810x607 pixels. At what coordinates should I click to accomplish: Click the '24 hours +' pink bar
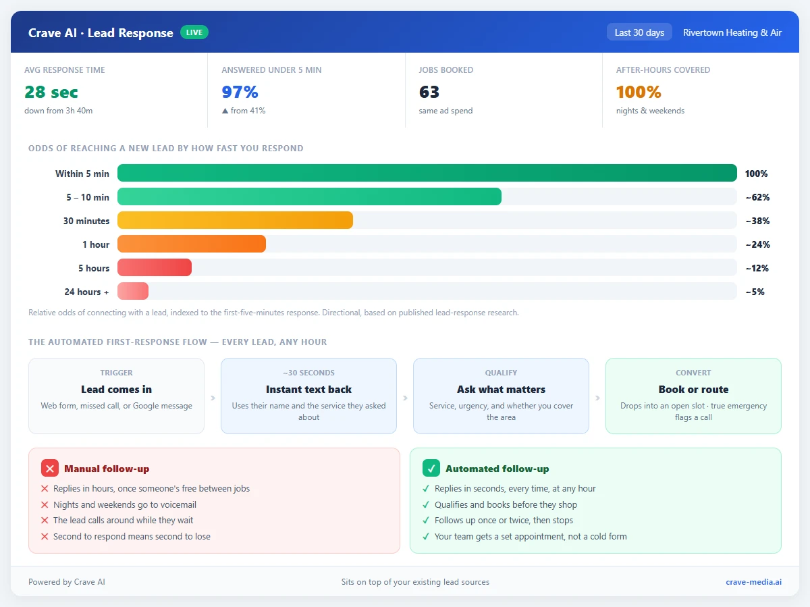coord(133,291)
